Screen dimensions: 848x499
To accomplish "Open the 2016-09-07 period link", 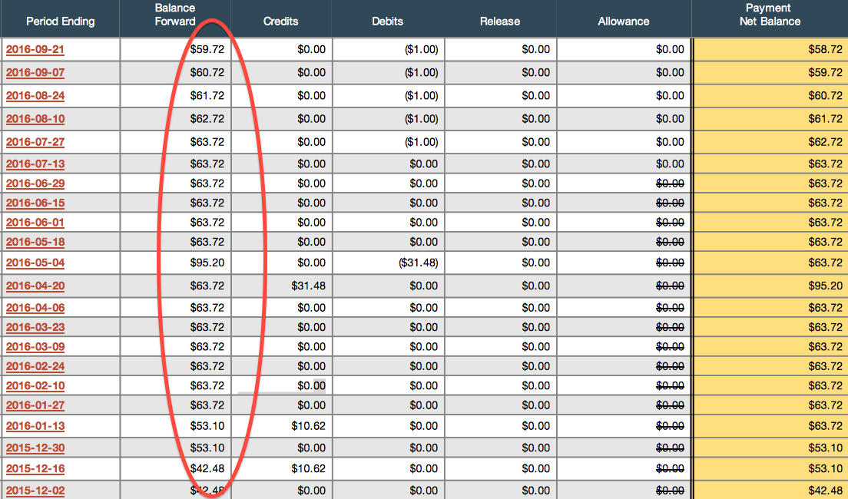I will (x=35, y=73).
